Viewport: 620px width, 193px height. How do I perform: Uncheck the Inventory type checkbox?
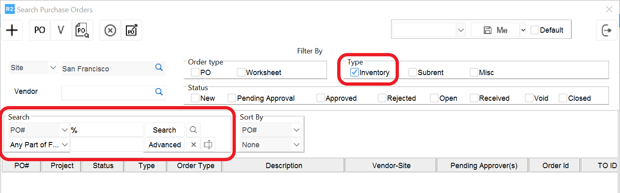pos(355,73)
